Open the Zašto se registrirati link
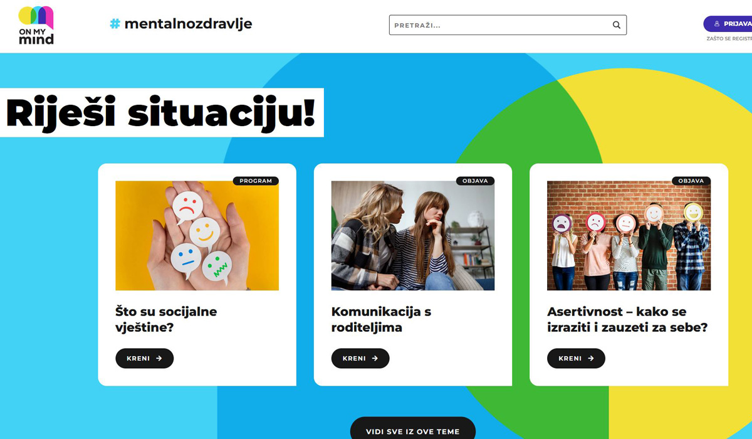Image resolution: width=752 pixels, height=439 pixels. 729,39
